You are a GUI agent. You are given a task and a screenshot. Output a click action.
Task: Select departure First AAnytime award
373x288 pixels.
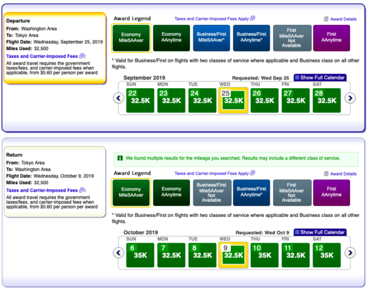click(332, 38)
